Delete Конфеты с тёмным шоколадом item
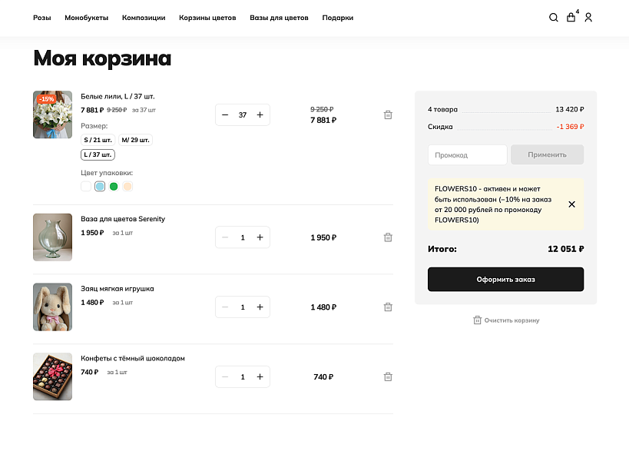Screen dimensions: 629x461 388,376
